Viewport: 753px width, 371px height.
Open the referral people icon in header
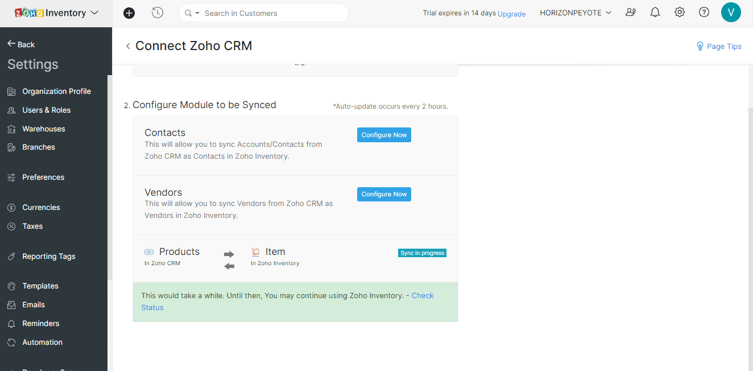[631, 12]
